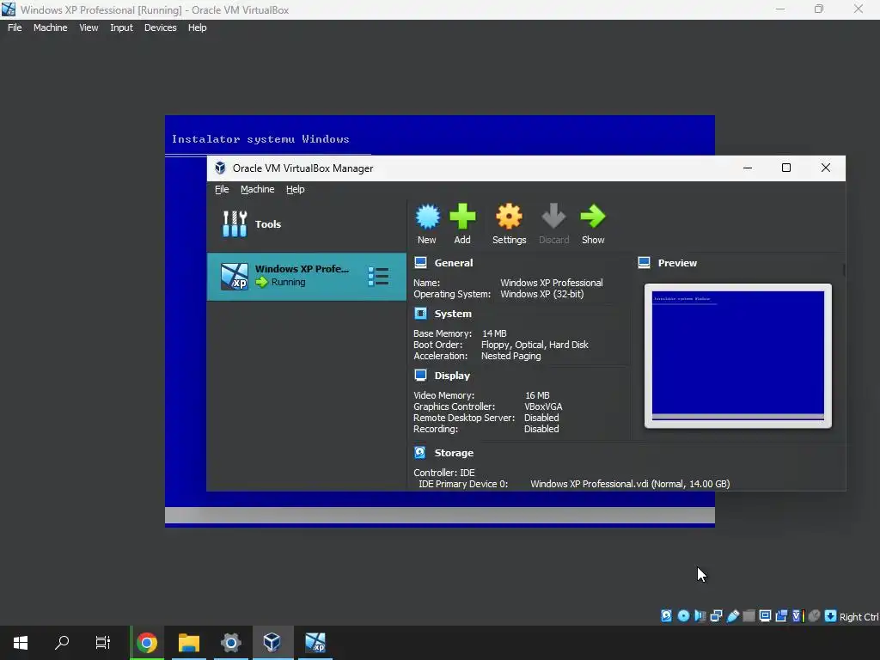Click the optical disc status icon
The image size is (880, 660).
point(683,615)
